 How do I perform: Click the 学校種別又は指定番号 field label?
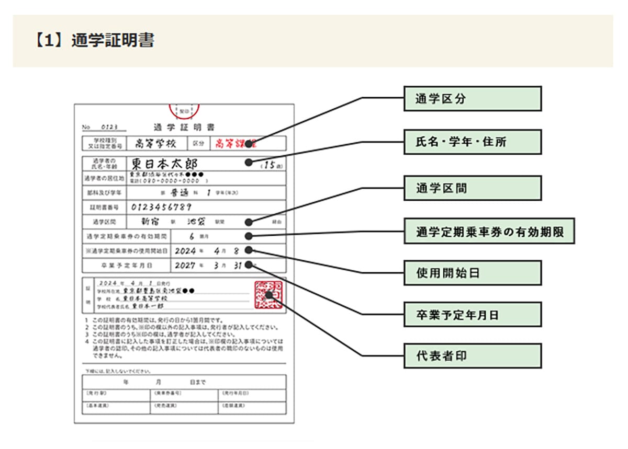pyautogui.click(x=105, y=143)
